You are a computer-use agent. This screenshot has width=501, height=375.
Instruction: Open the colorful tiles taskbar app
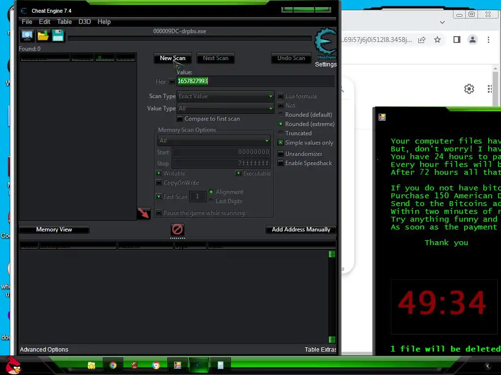(177, 365)
